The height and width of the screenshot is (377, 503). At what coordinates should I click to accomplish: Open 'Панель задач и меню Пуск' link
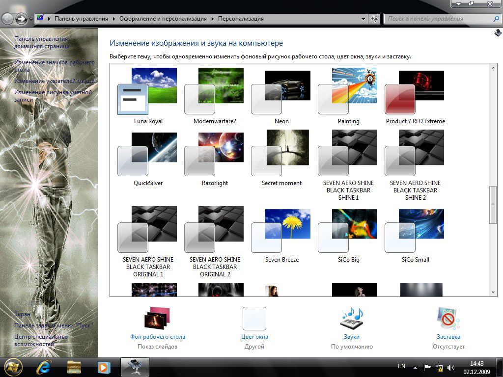53,325
